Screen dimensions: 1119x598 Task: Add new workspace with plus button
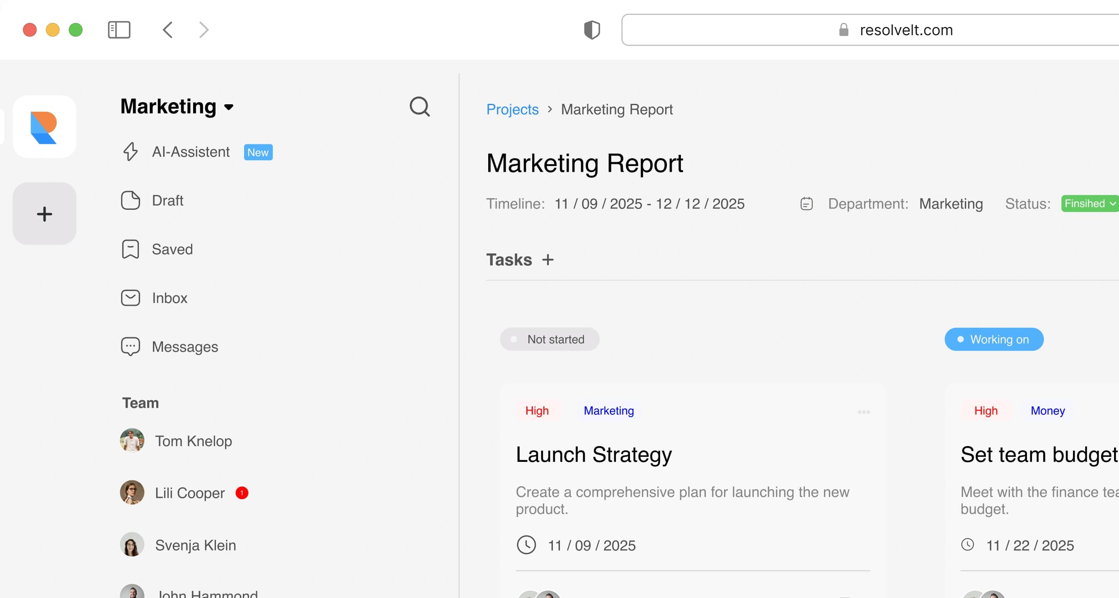pos(44,214)
